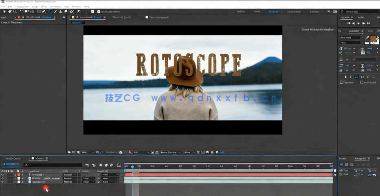Select the Hand tool
The image size is (380, 196).
(10, 12)
